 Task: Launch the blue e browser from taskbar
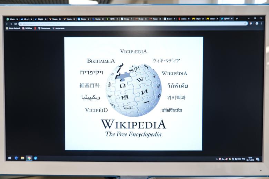[16, 158]
